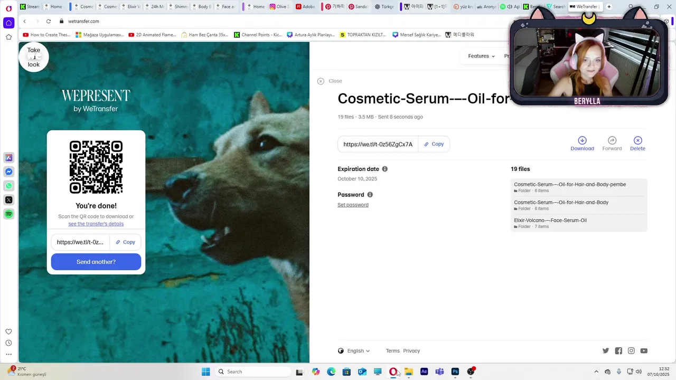Open Photoshop from the taskbar

pyautogui.click(x=455, y=372)
